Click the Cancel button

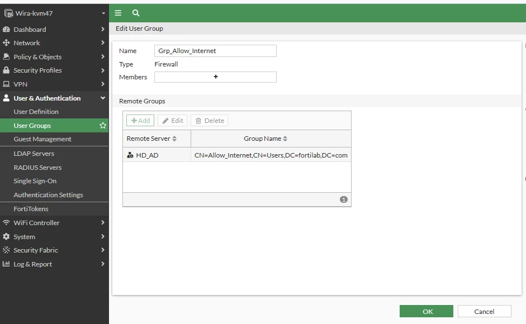[x=485, y=311]
